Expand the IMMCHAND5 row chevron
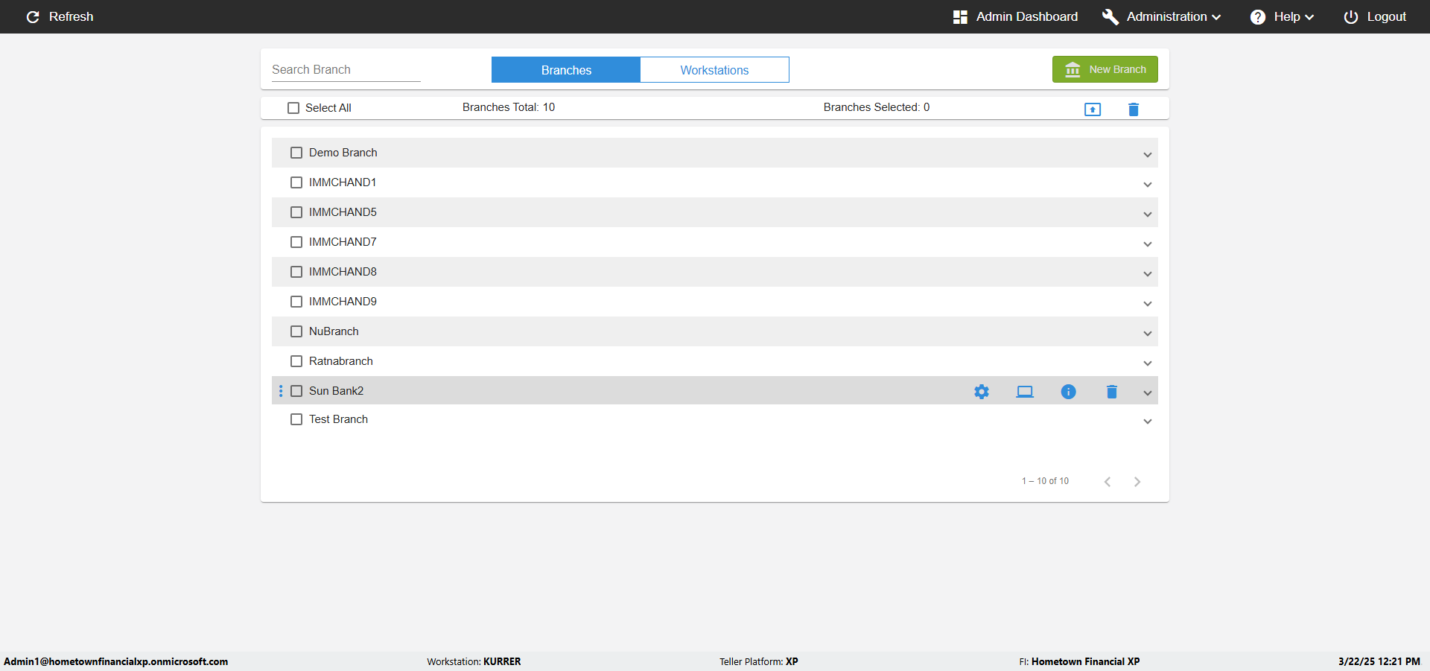Image resolution: width=1430 pixels, height=671 pixels. coord(1148,214)
